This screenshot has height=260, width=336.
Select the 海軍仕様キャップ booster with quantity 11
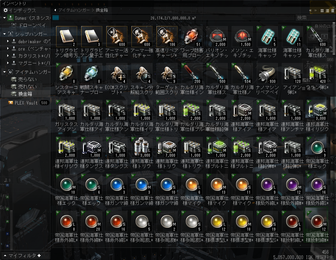click(x=292, y=37)
